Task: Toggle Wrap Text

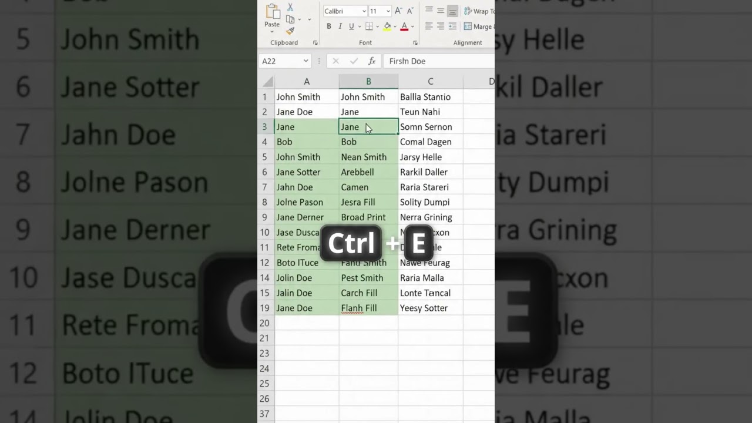Action: (479, 11)
